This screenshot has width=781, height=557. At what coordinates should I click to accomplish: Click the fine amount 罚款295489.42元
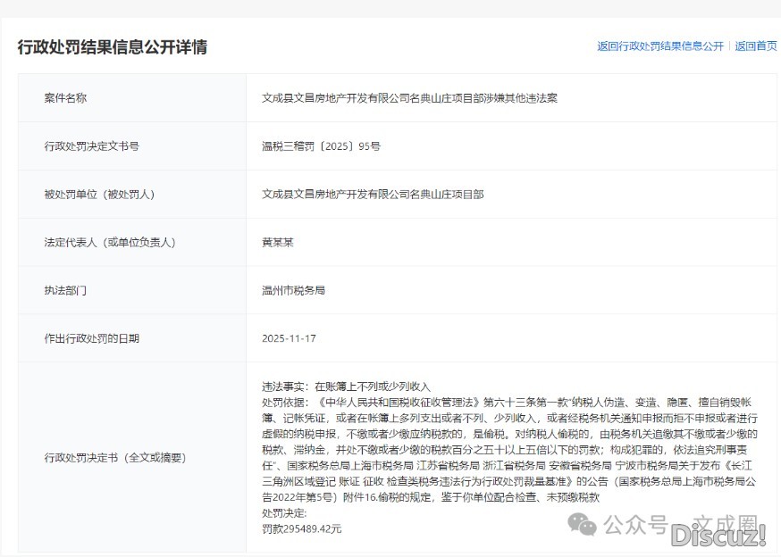coord(301,528)
